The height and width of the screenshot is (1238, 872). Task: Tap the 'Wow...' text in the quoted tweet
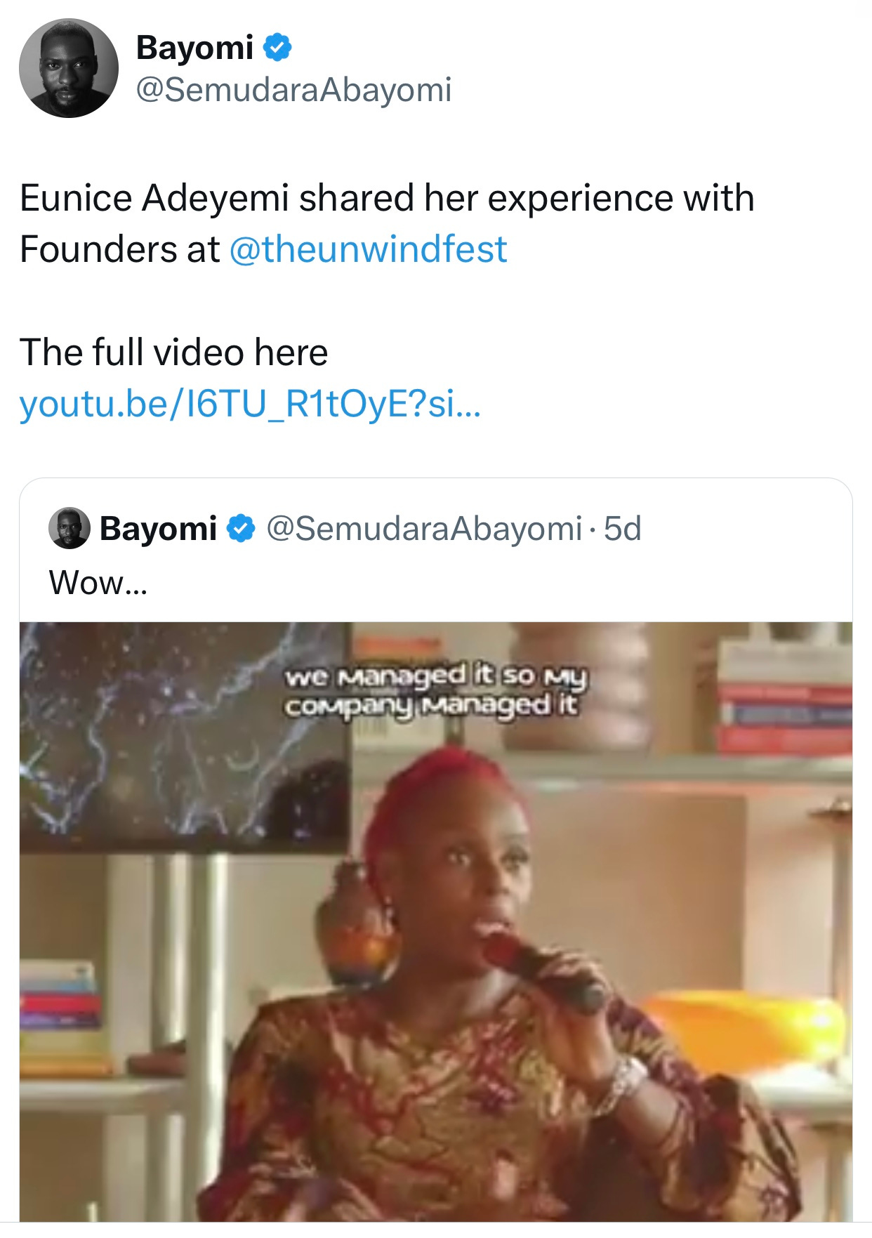[98, 583]
